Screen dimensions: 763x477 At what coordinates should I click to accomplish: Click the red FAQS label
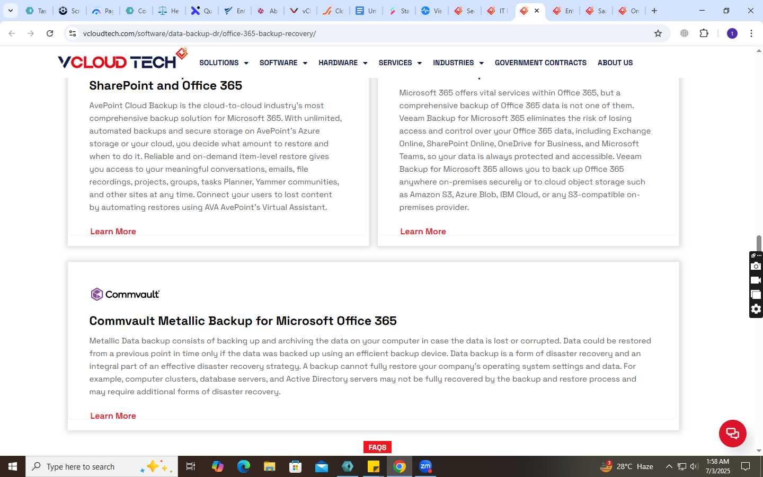[x=377, y=447]
